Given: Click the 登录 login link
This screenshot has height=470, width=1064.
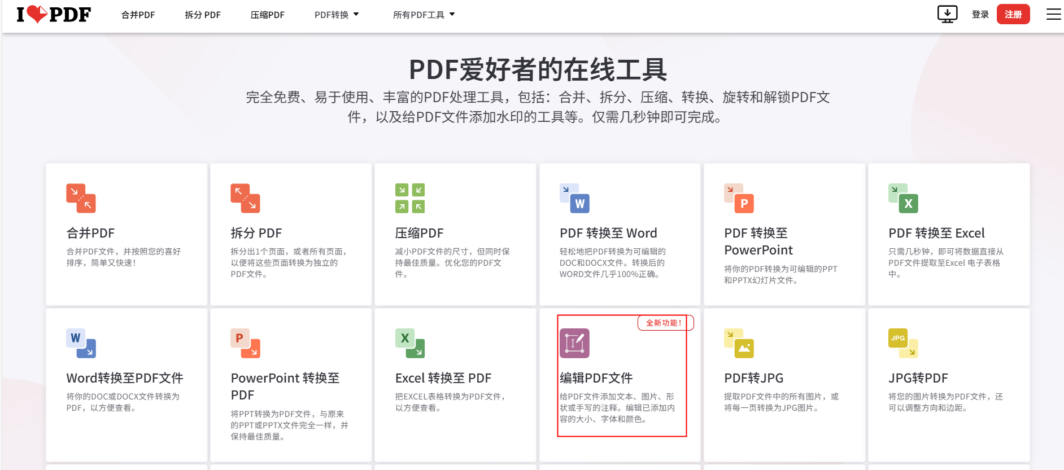Looking at the screenshot, I should [x=980, y=15].
